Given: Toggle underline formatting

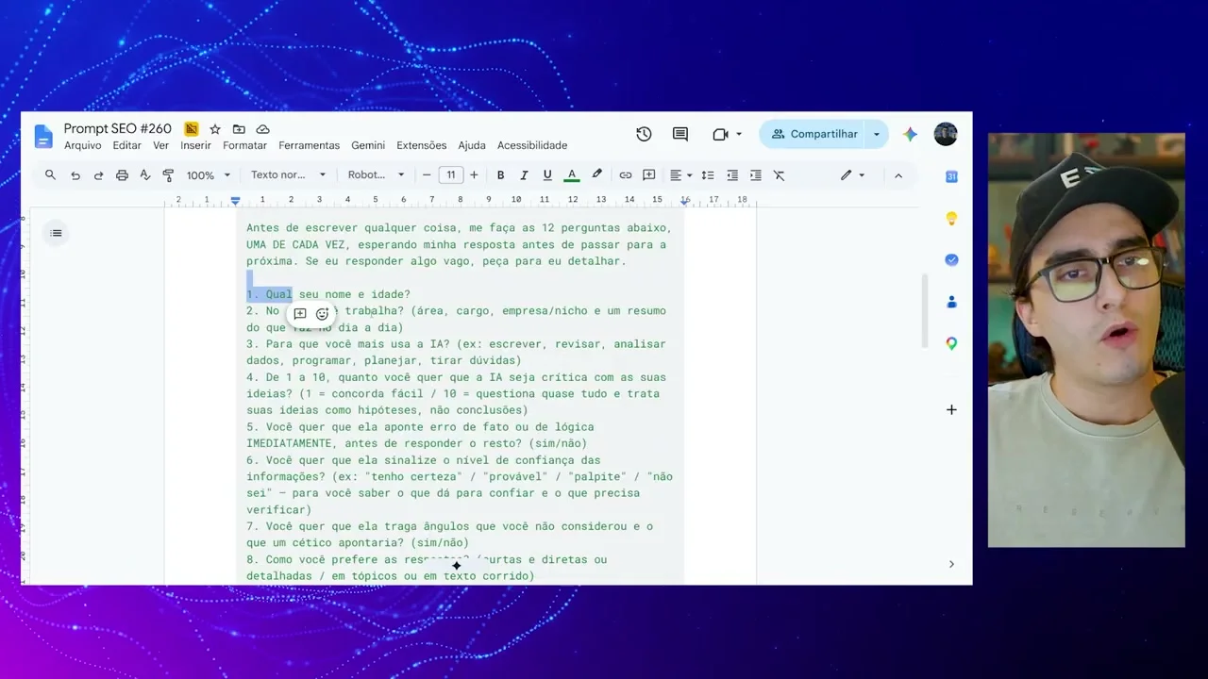Looking at the screenshot, I should tap(547, 175).
